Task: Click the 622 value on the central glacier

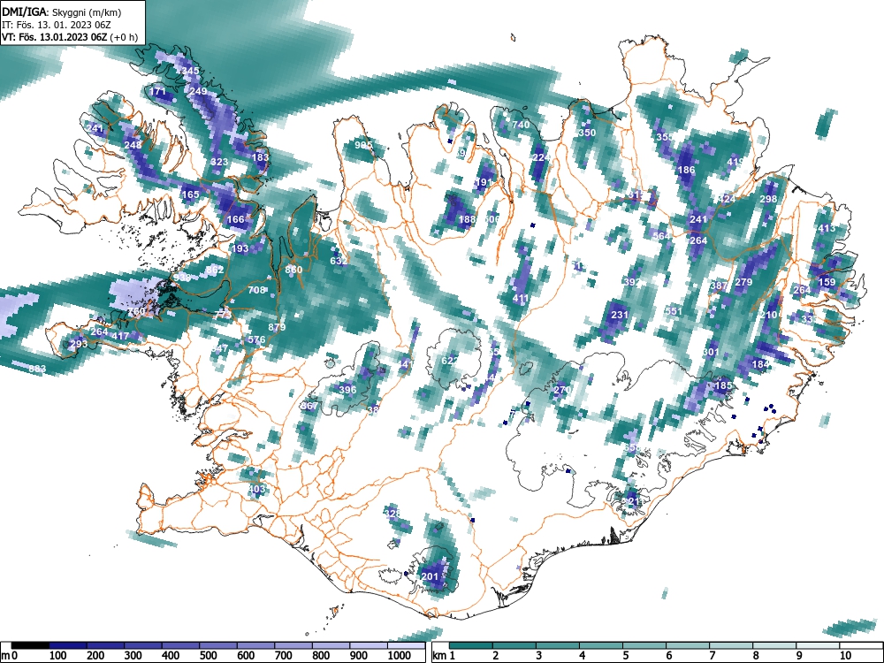Action: (450, 361)
